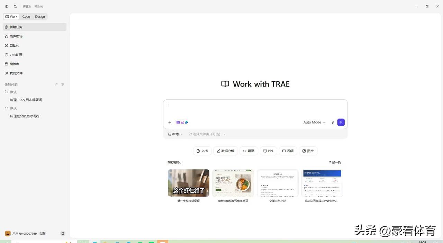This screenshot has height=243, width=443.
Task: Click the 任务列表 label
Action: [11, 84]
